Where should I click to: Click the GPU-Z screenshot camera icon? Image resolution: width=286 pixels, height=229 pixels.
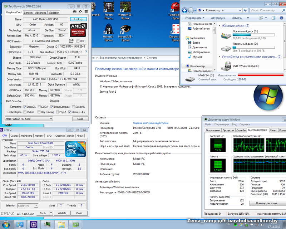coord(75,11)
